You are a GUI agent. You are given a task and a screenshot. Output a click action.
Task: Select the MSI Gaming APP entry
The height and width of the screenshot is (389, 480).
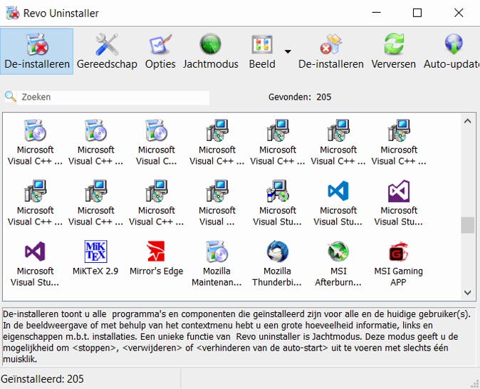[x=399, y=264]
